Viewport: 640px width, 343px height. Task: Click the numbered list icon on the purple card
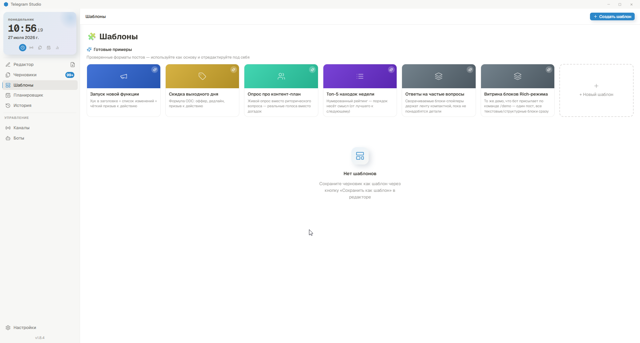point(360,76)
